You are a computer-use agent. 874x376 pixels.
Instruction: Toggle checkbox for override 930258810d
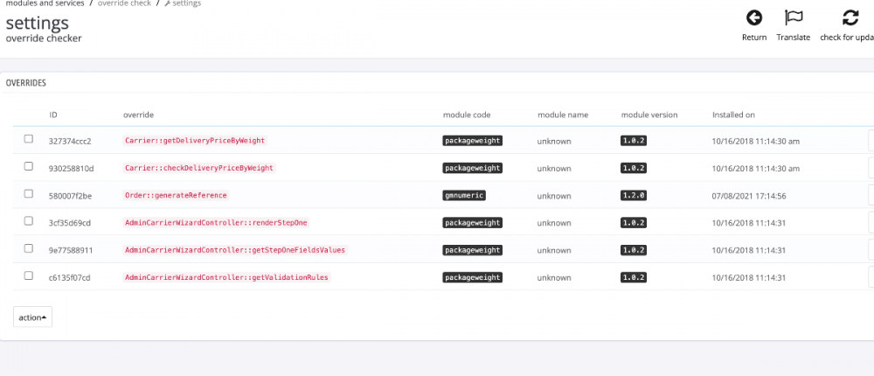29,166
